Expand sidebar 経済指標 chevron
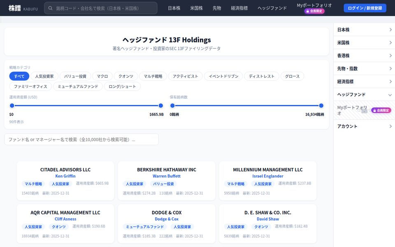The width and height of the screenshot is (395, 247). pos(390,82)
